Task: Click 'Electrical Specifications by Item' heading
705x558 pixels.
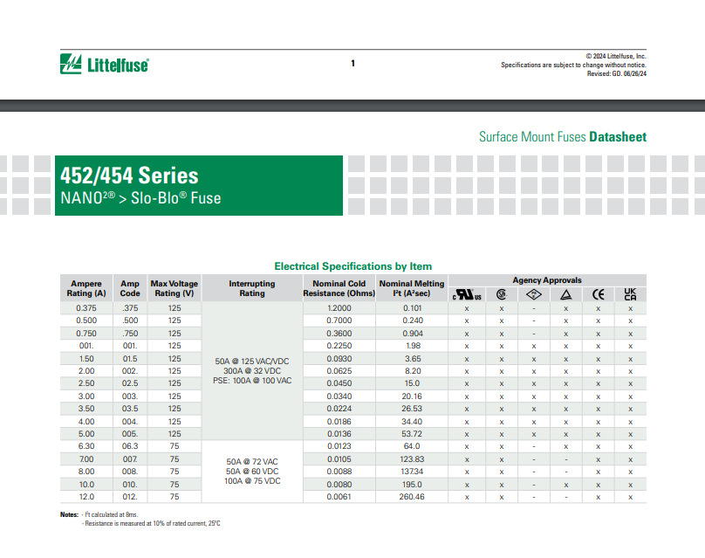Action: tap(353, 266)
